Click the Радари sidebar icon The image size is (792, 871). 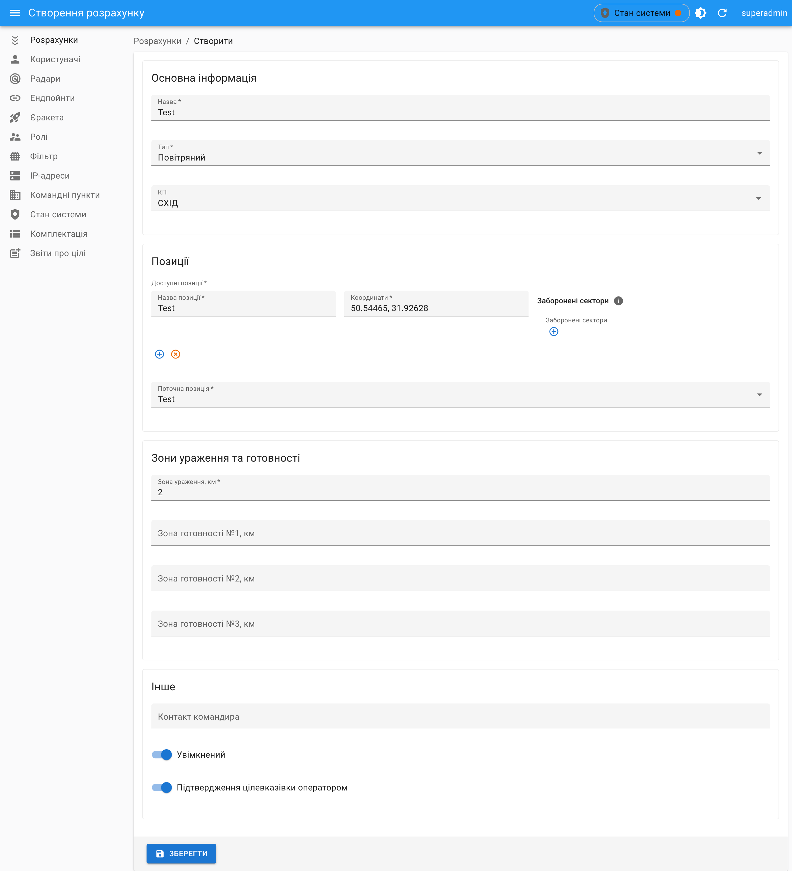click(15, 79)
